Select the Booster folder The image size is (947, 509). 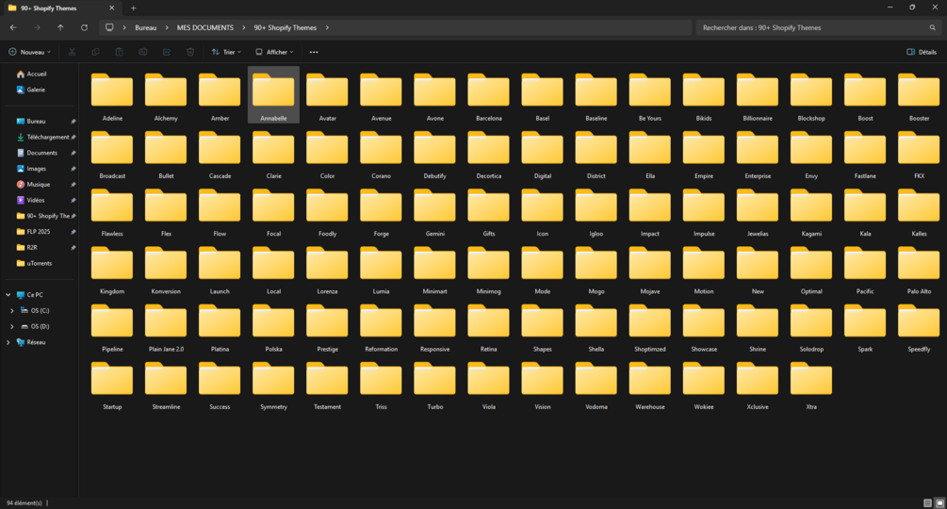click(x=919, y=97)
